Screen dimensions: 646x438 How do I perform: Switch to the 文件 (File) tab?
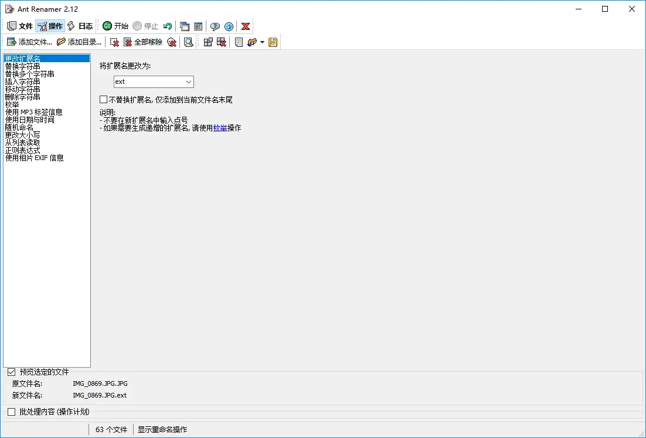click(x=19, y=26)
